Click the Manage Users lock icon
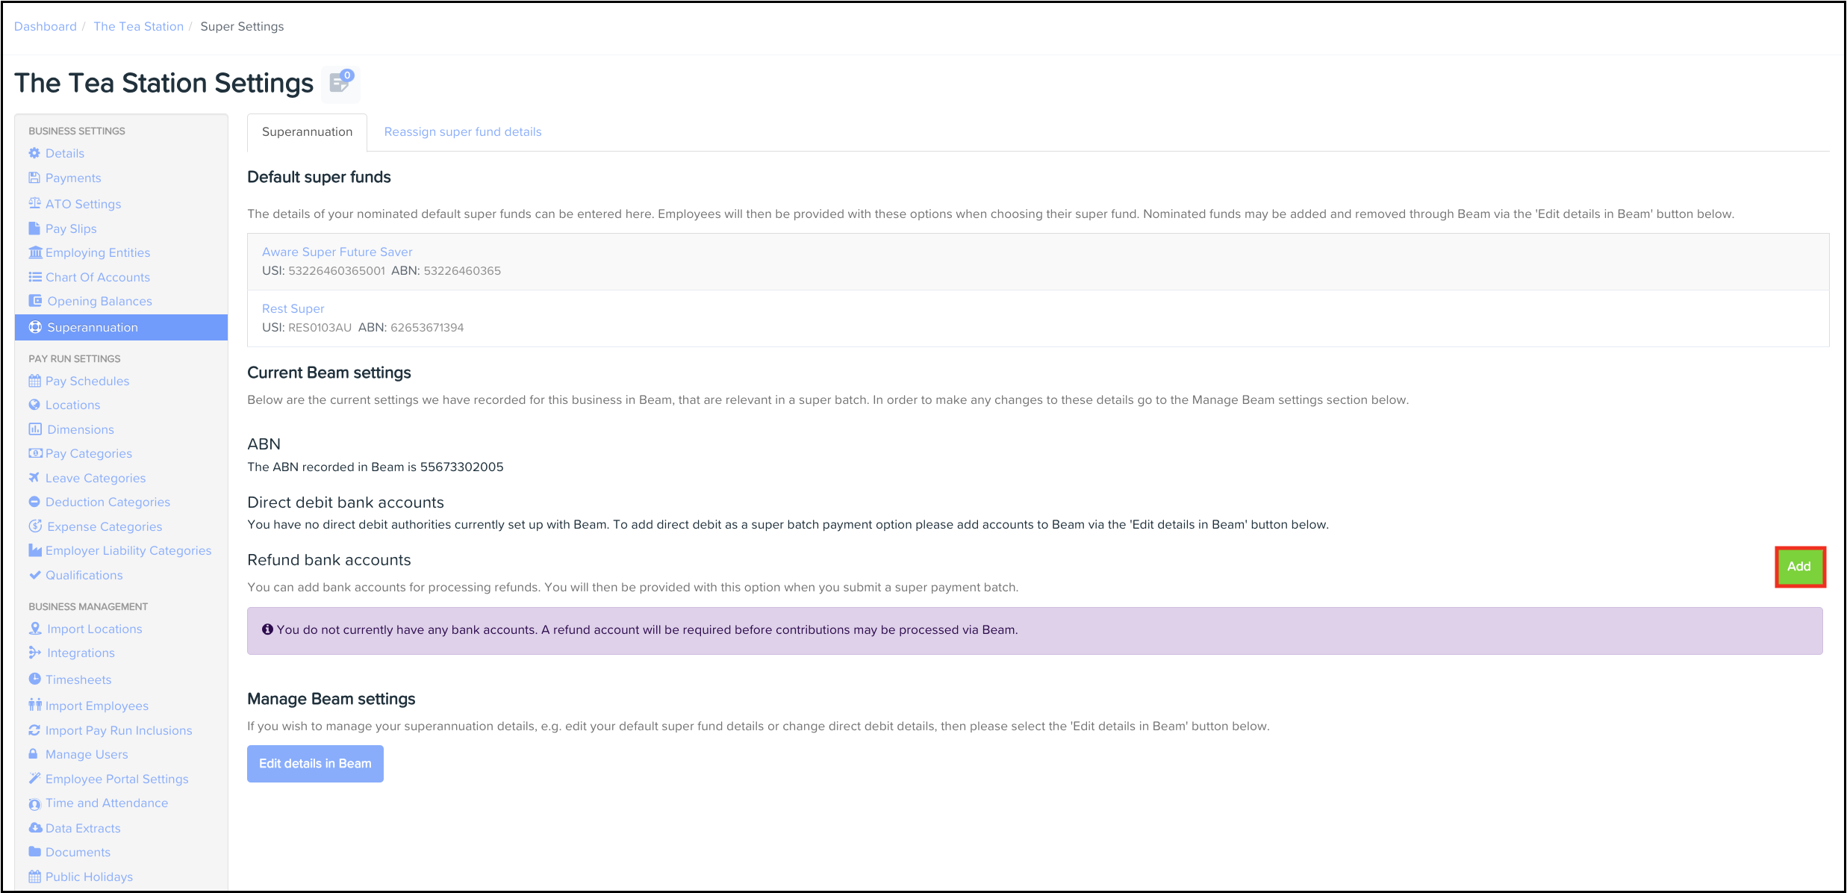Viewport: 1847px width, 893px height. (x=34, y=754)
